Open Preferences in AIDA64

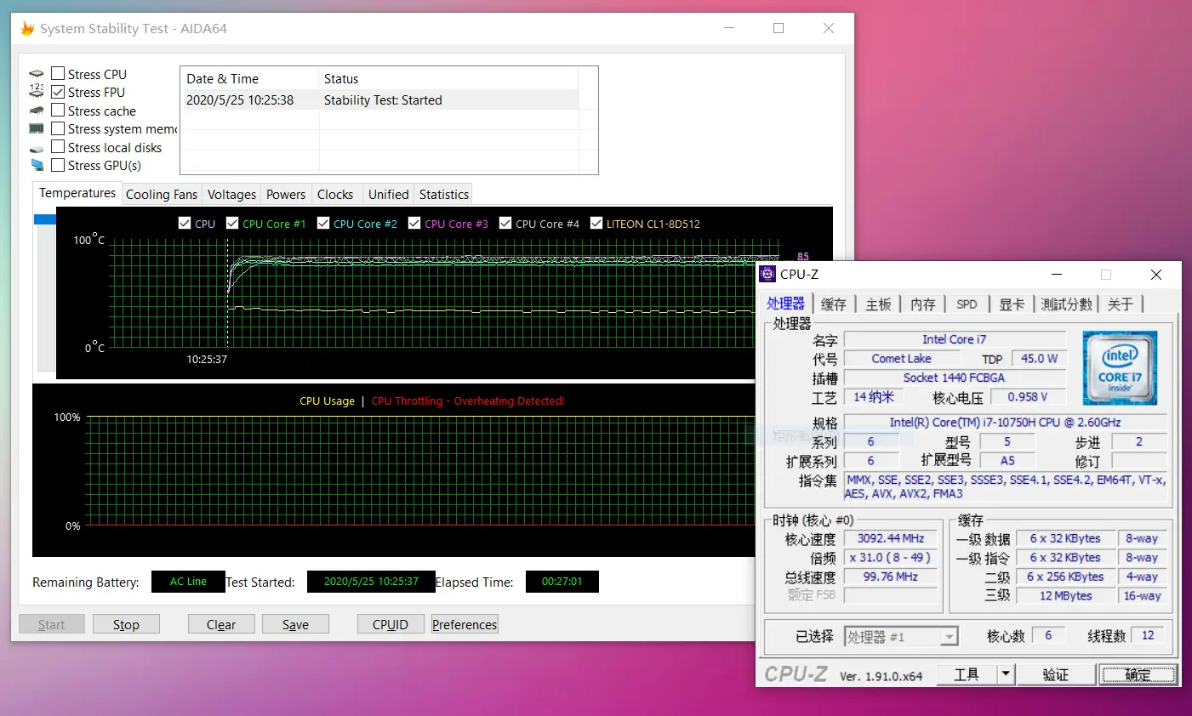click(x=465, y=624)
